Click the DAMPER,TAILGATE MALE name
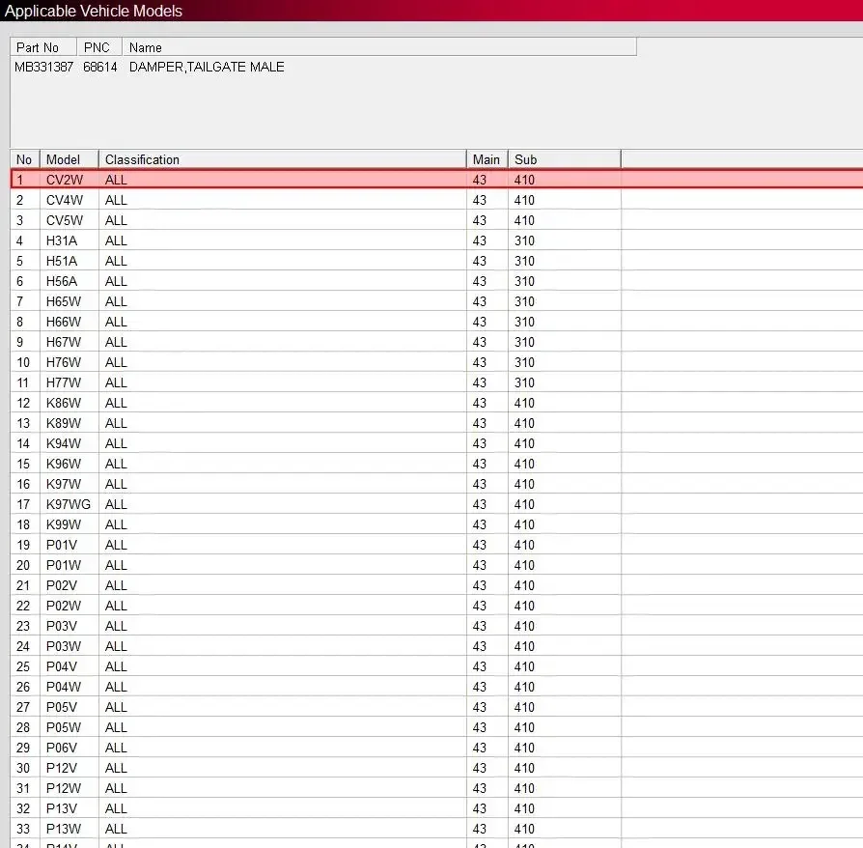Screen dimensions: 863x848 pos(207,68)
